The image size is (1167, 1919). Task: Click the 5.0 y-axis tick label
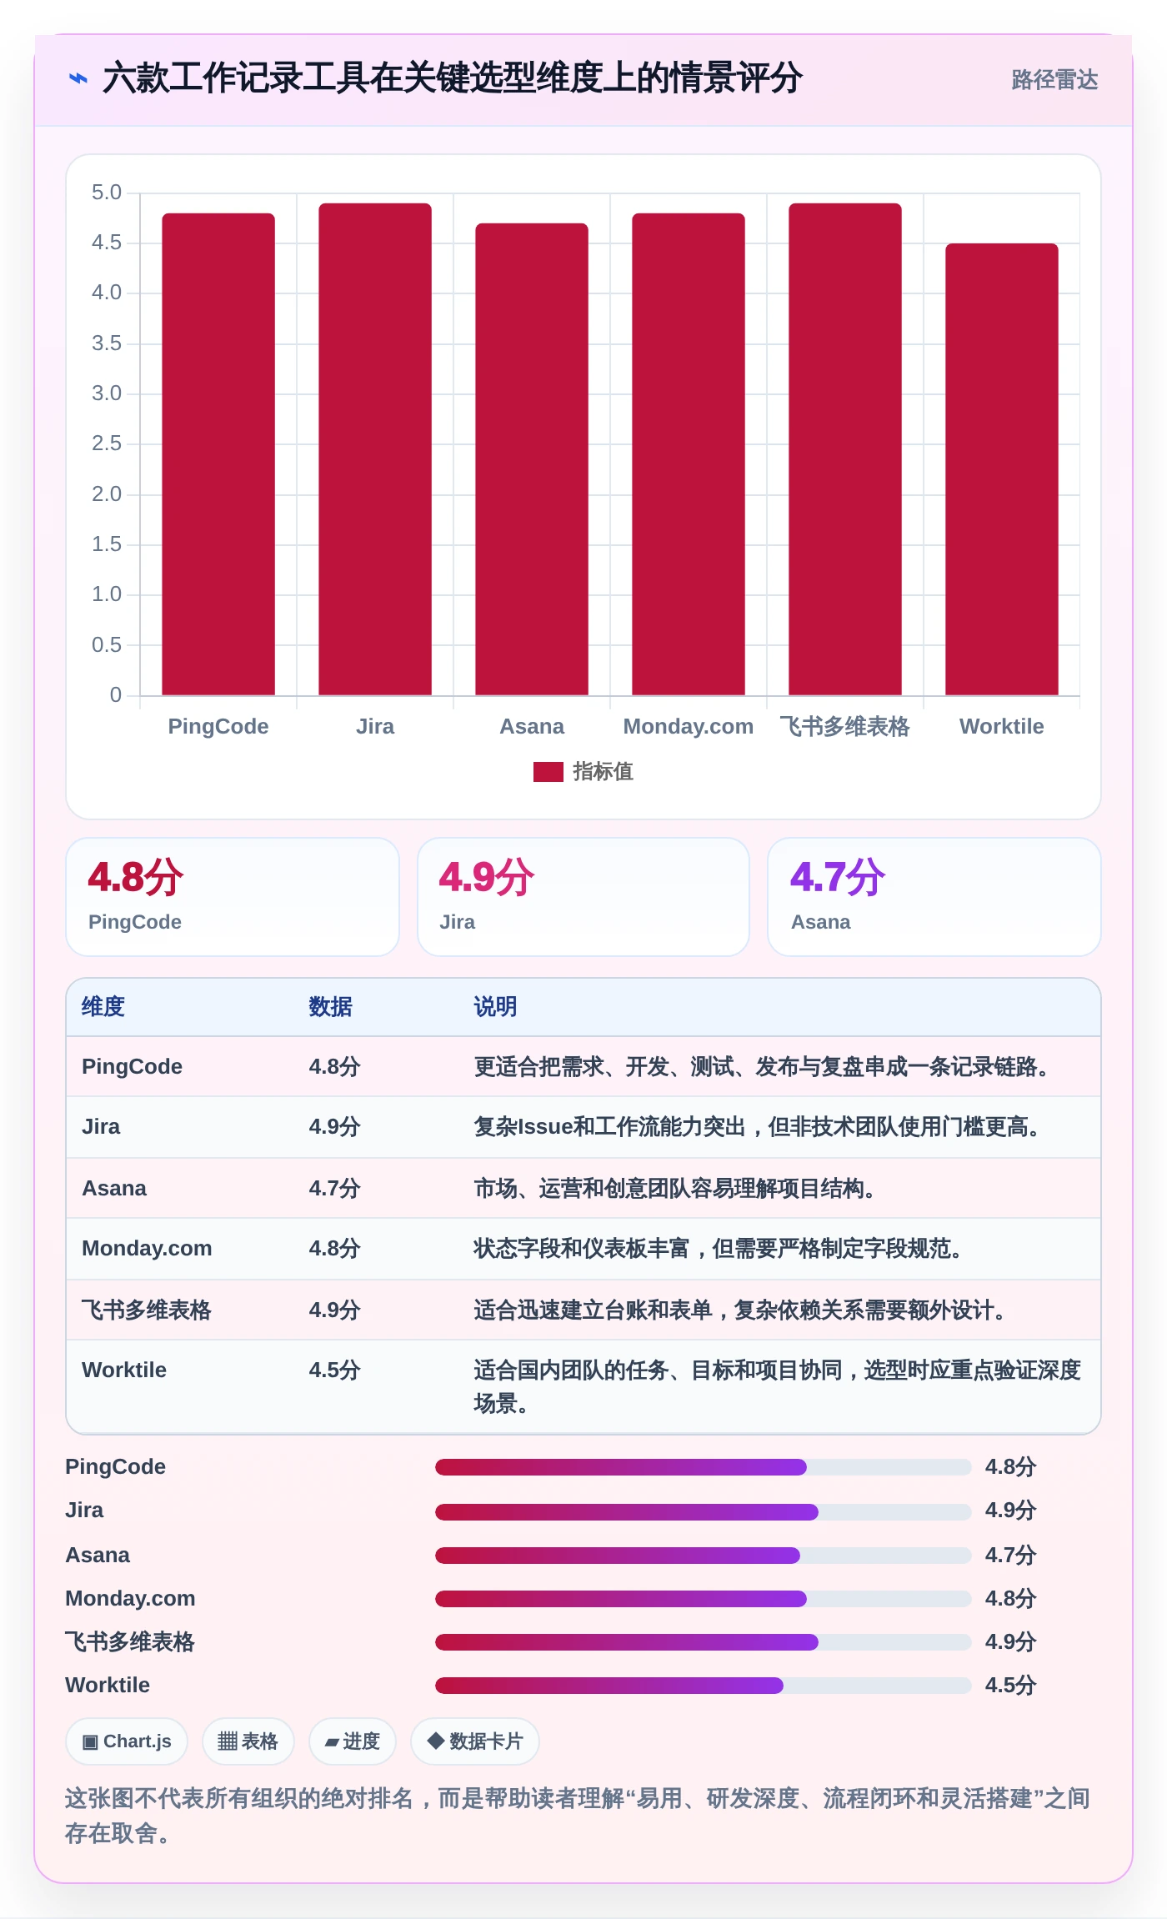point(107,193)
